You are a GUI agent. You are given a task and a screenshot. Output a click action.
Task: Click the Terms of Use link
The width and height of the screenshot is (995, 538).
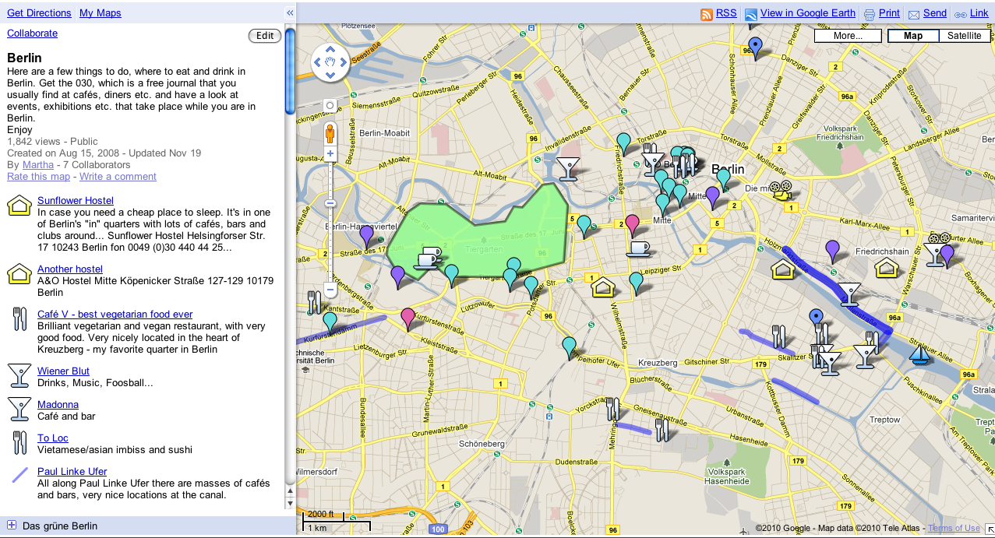[954, 528]
